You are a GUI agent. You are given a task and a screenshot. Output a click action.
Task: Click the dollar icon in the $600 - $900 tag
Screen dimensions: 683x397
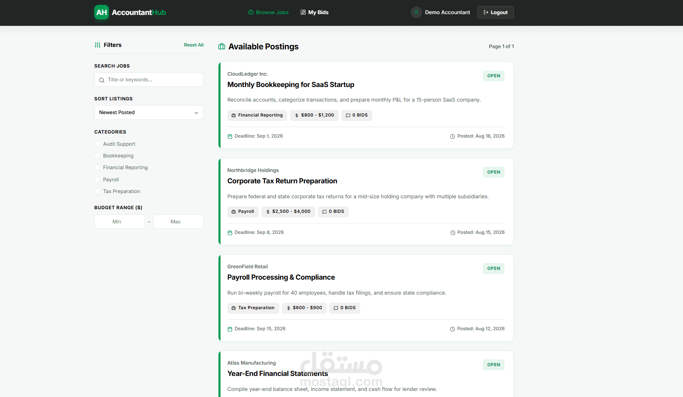coord(288,308)
